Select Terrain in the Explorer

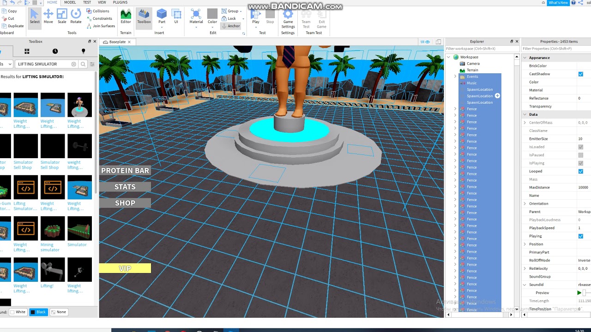[x=472, y=70]
